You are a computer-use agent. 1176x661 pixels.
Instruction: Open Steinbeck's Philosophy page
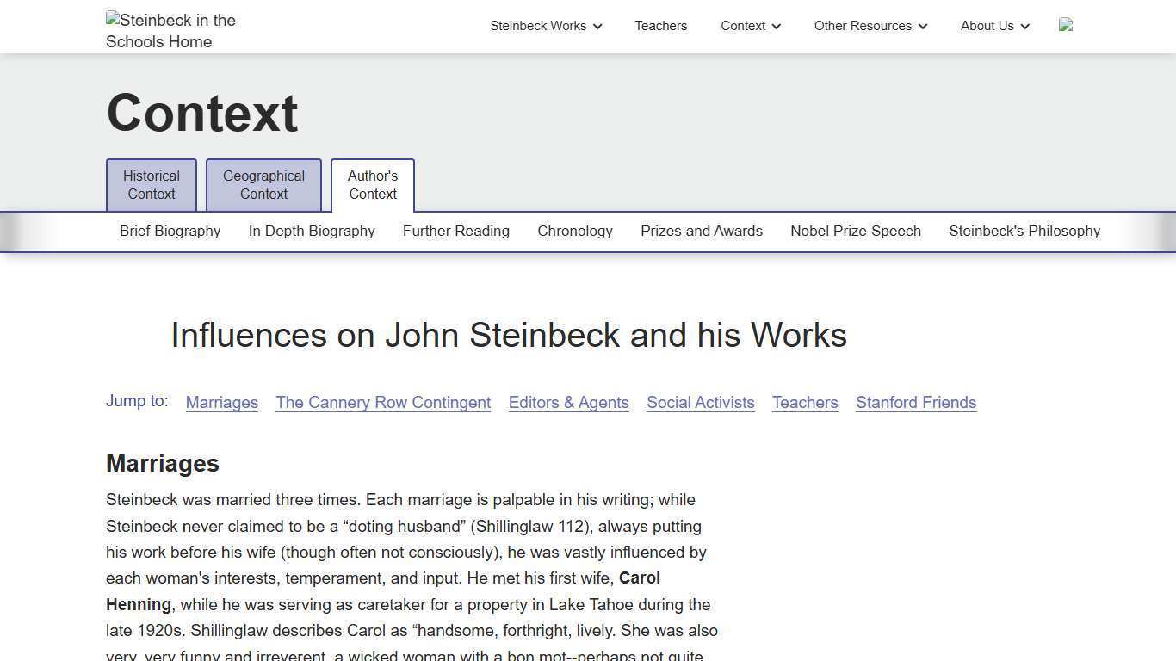tap(1024, 231)
